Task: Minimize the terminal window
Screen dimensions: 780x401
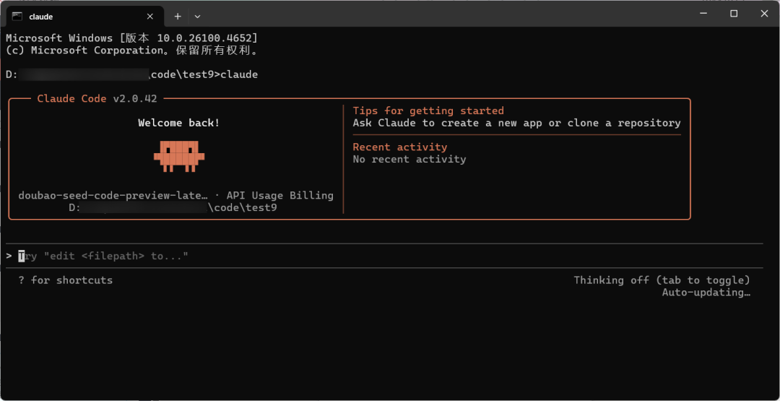Action: tap(704, 14)
